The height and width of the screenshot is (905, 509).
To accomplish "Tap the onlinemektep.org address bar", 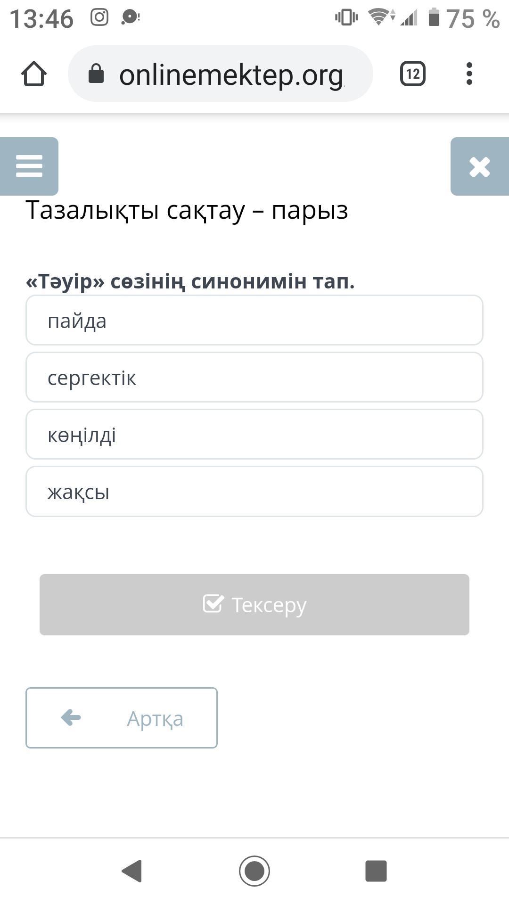I will (x=231, y=74).
